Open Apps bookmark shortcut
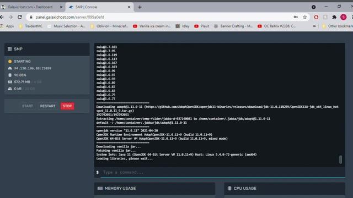The height and width of the screenshot is (198, 353). point(7,26)
